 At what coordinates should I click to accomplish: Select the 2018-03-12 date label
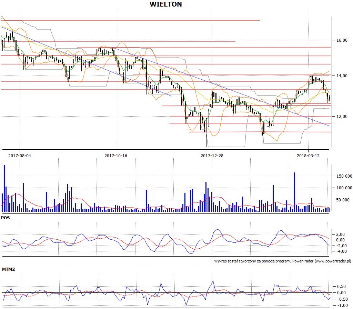point(308,156)
